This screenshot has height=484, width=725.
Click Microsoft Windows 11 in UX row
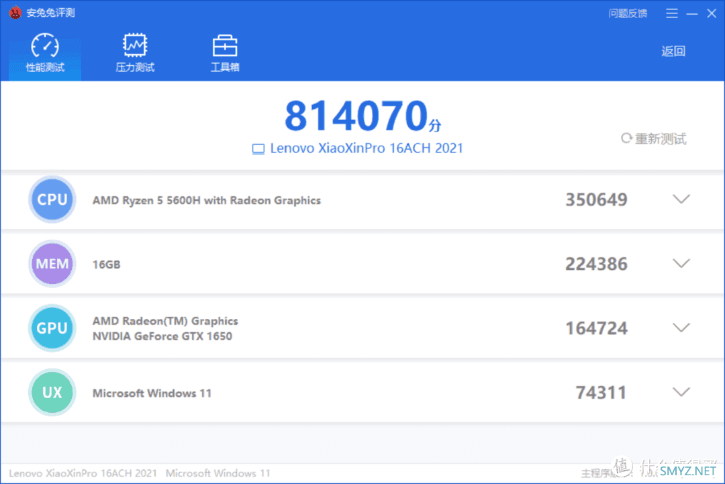pyautogui.click(x=152, y=393)
